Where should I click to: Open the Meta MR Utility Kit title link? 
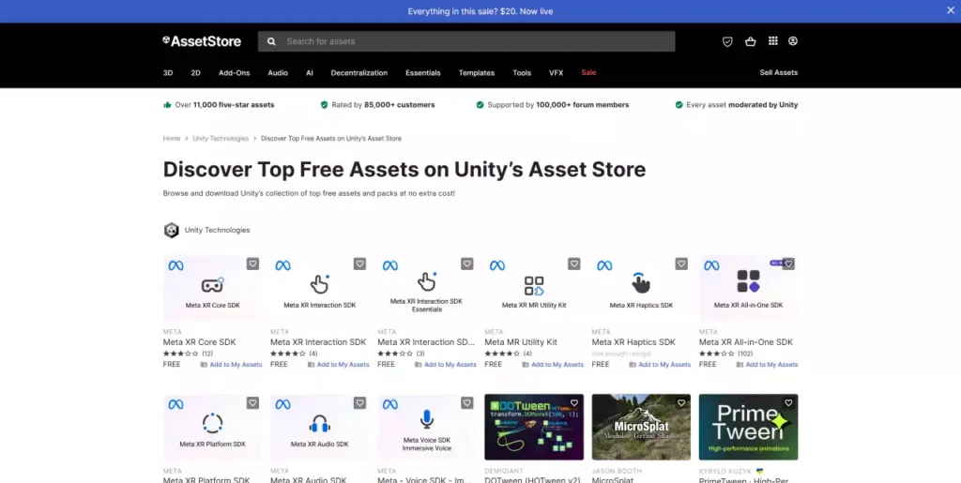(x=521, y=342)
